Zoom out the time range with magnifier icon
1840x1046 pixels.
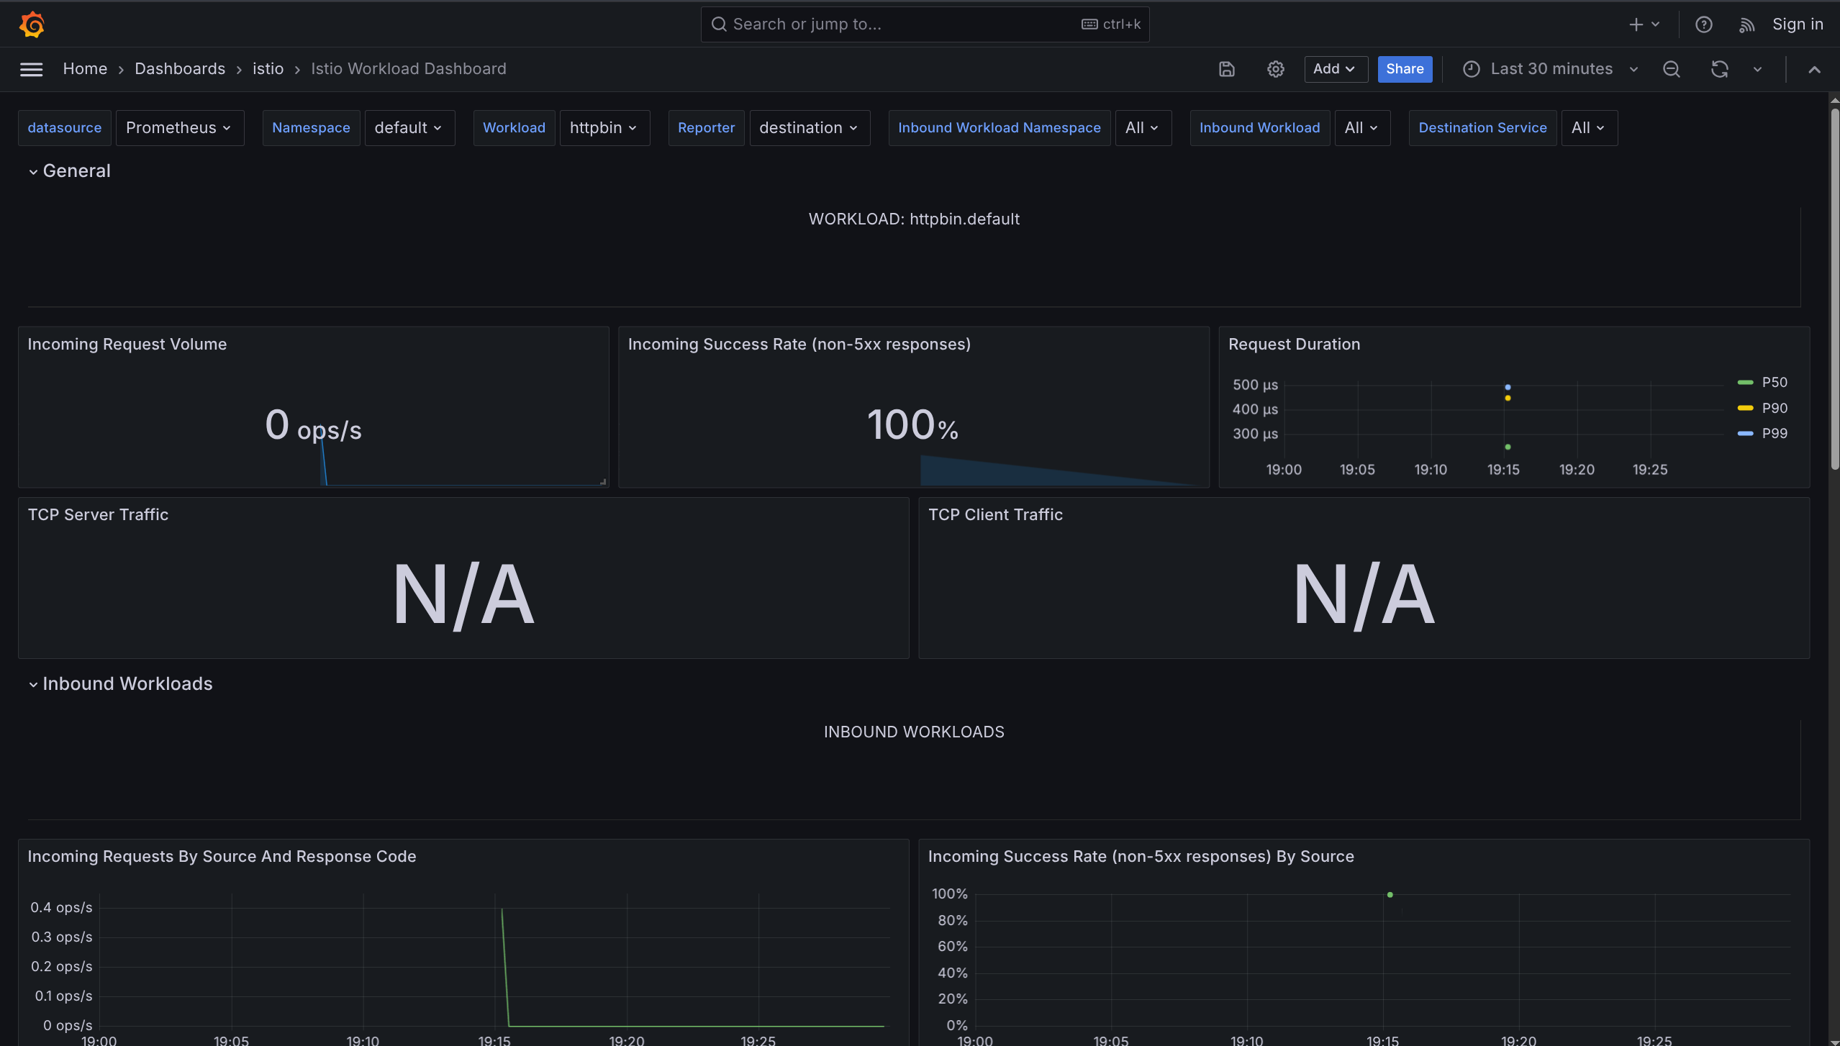(1671, 69)
